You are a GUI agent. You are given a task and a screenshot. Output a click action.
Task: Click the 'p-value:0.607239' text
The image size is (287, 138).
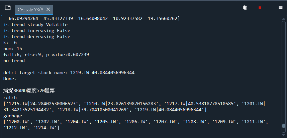[x=68, y=55]
